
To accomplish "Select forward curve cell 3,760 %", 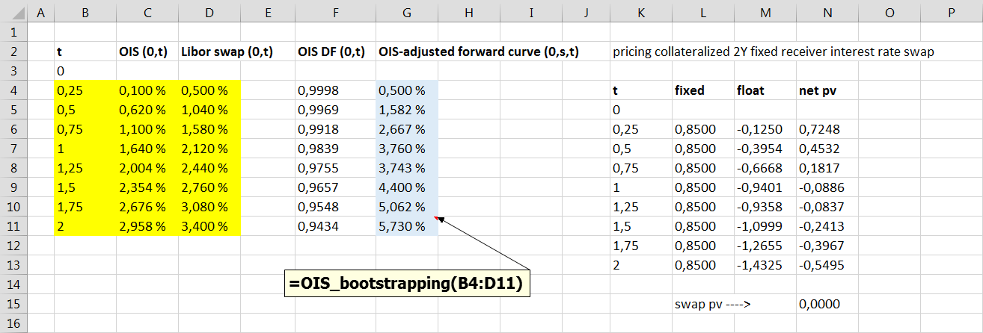I will 406,149.
